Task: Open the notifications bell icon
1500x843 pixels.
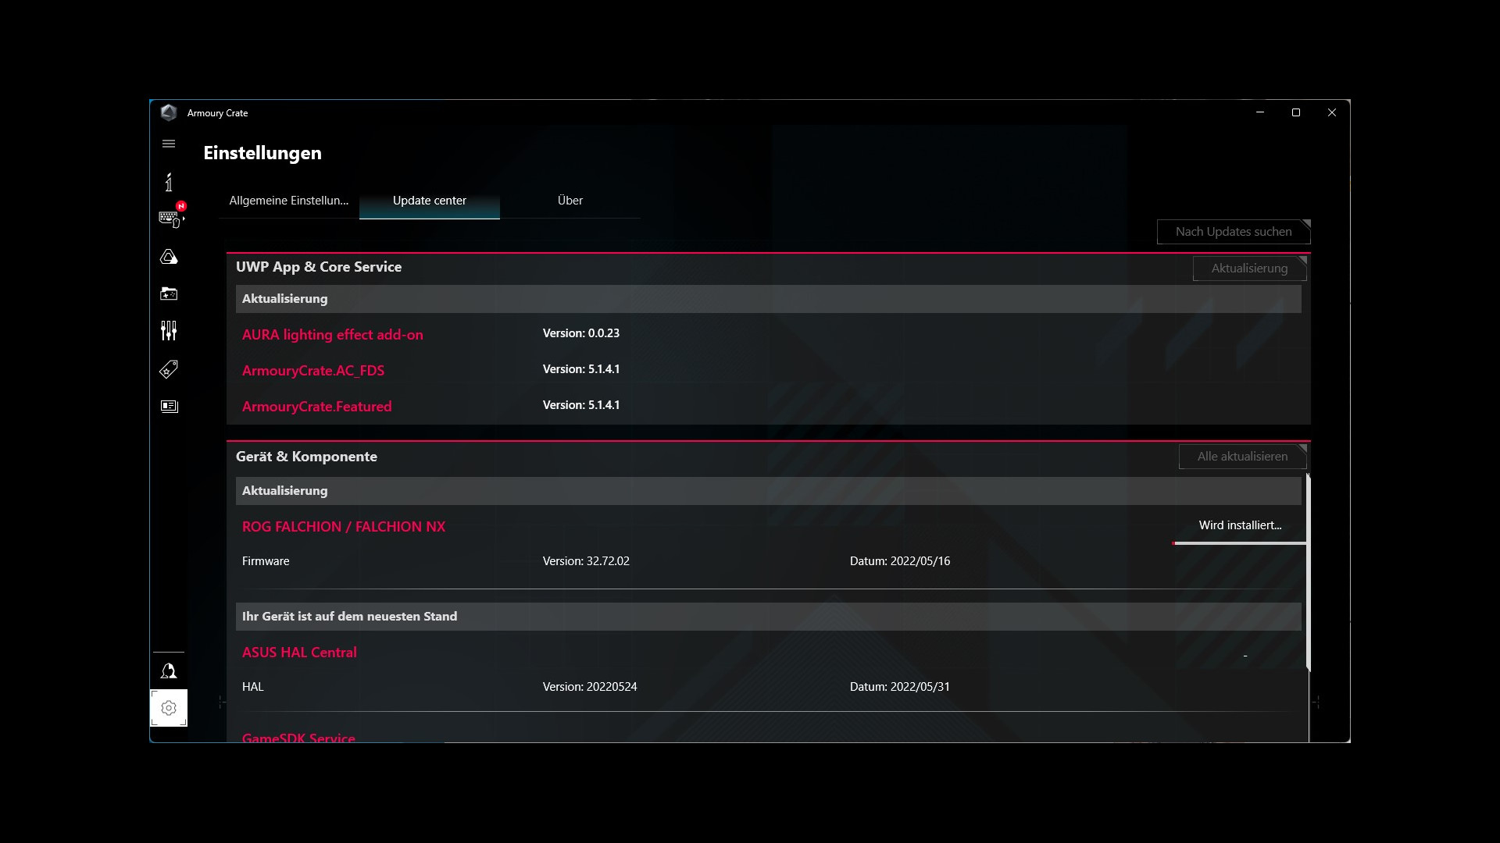Action: (169, 671)
